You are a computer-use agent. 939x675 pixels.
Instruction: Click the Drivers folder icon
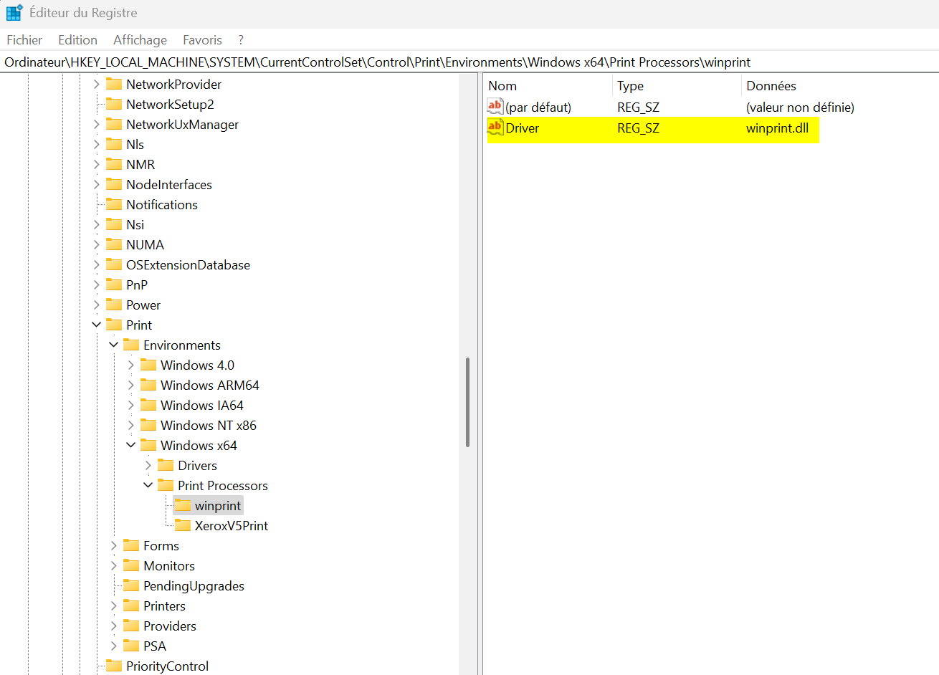coord(166,465)
